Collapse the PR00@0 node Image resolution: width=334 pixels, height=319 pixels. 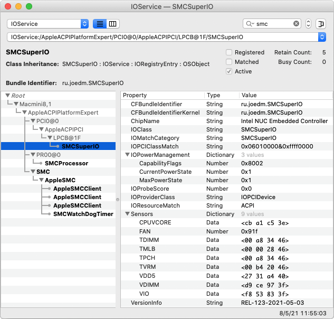pos(33,155)
